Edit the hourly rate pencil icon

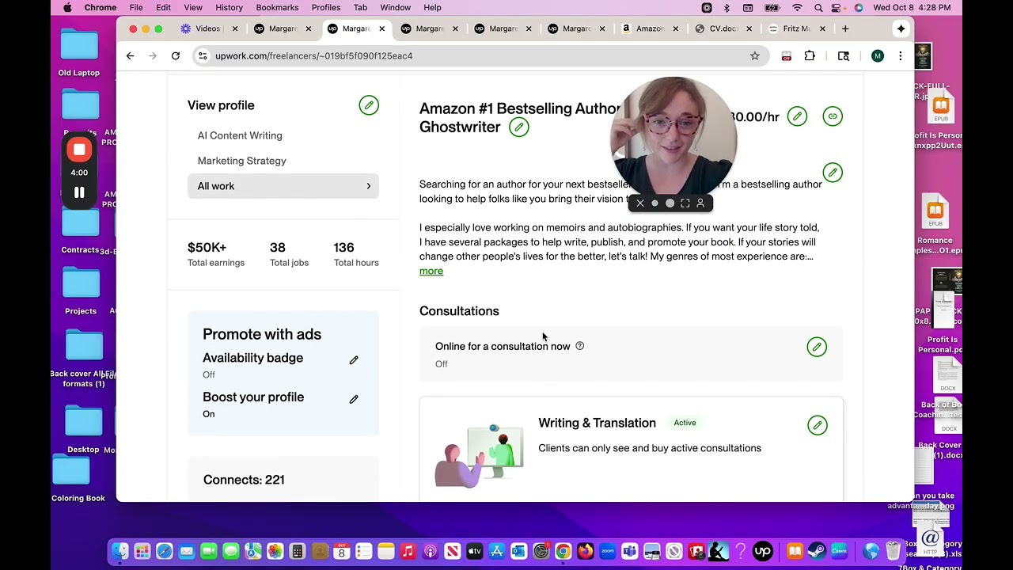[797, 116]
